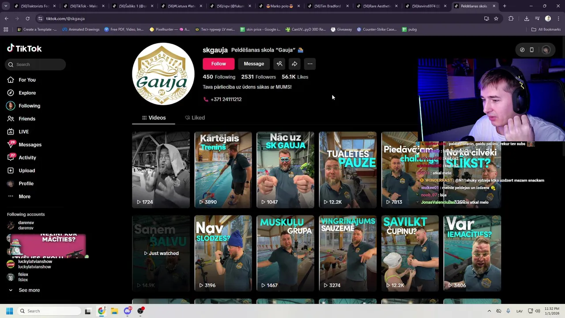Open the browser apps grid icon
This screenshot has height=318, width=565.
tap(6, 30)
